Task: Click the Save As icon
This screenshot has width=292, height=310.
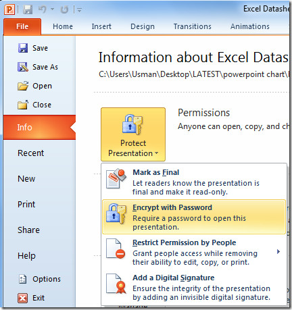Action: (x=23, y=67)
